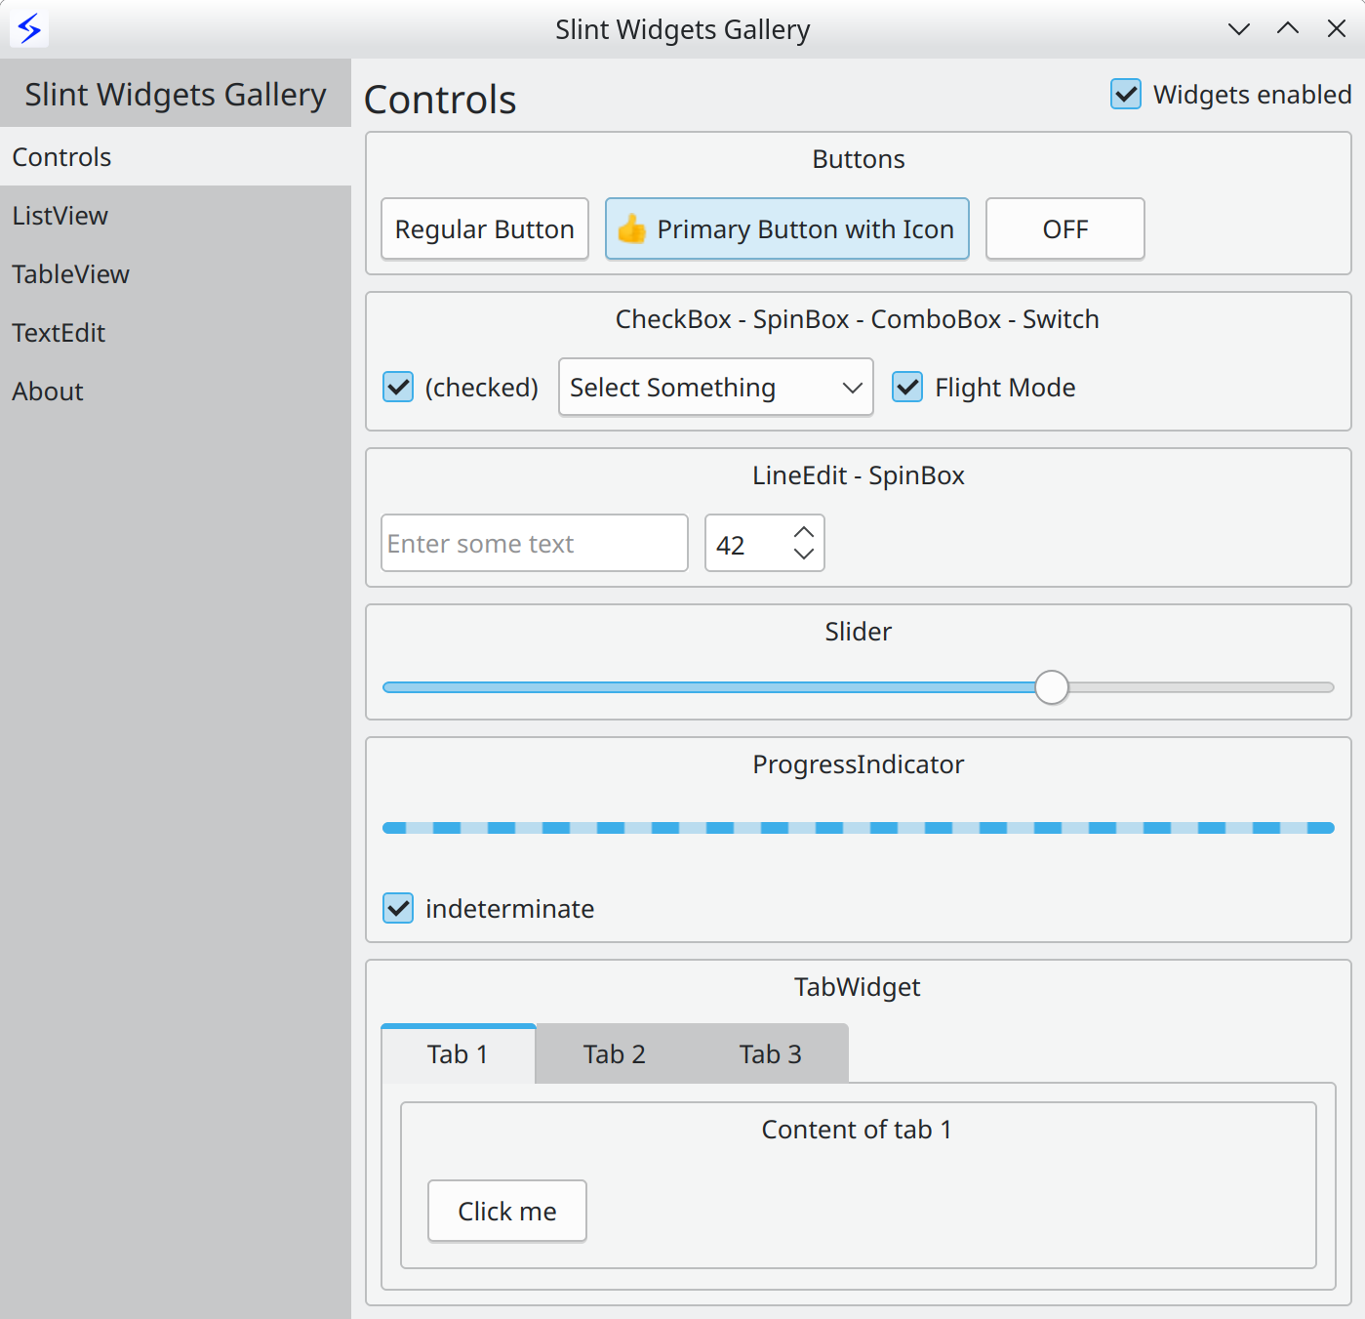Click the Buttons group title

point(859,159)
